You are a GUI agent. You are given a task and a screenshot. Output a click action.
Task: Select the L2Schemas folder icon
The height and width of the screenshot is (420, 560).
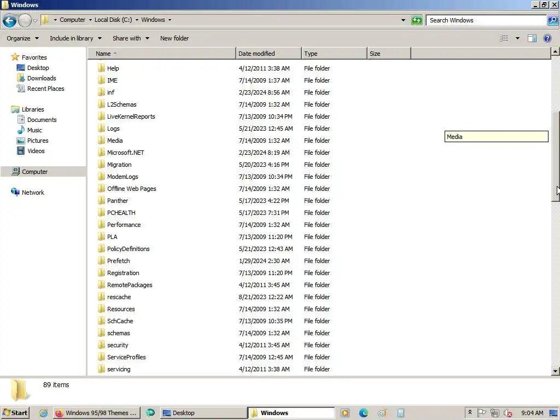(x=101, y=104)
